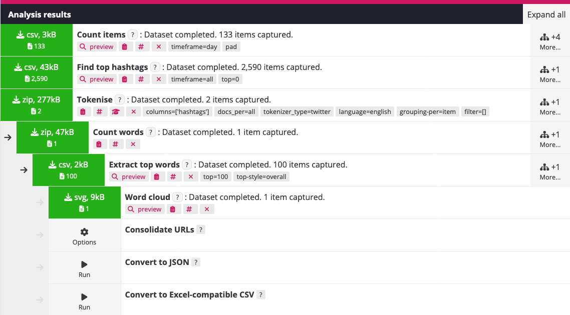Click the clipboard icon for Word cloud
This screenshot has height=315, width=570.
[173, 209]
